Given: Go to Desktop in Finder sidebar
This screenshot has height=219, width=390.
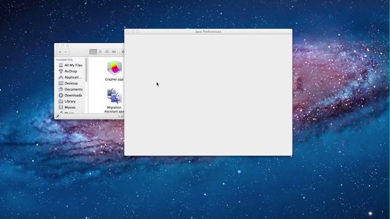Looking at the screenshot, I should tap(68, 83).
